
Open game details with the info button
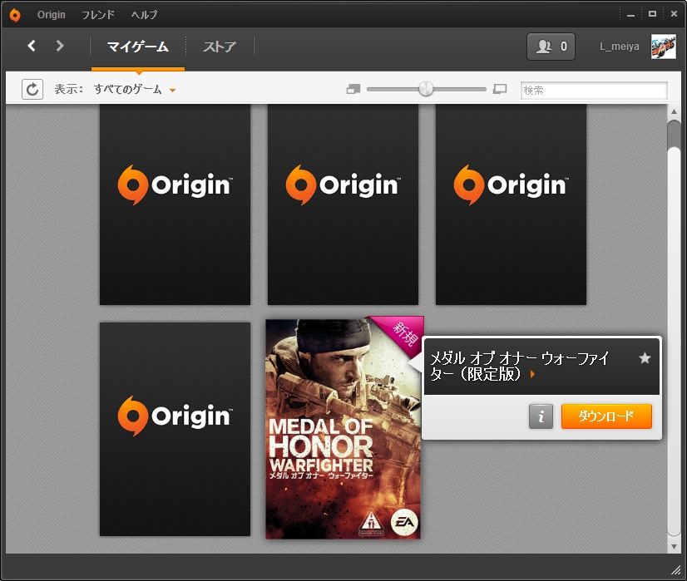point(541,416)
